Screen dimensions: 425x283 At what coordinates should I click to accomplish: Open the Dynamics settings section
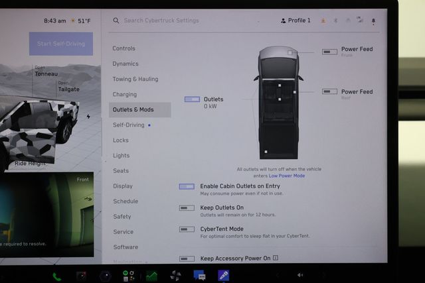point(126,64)
